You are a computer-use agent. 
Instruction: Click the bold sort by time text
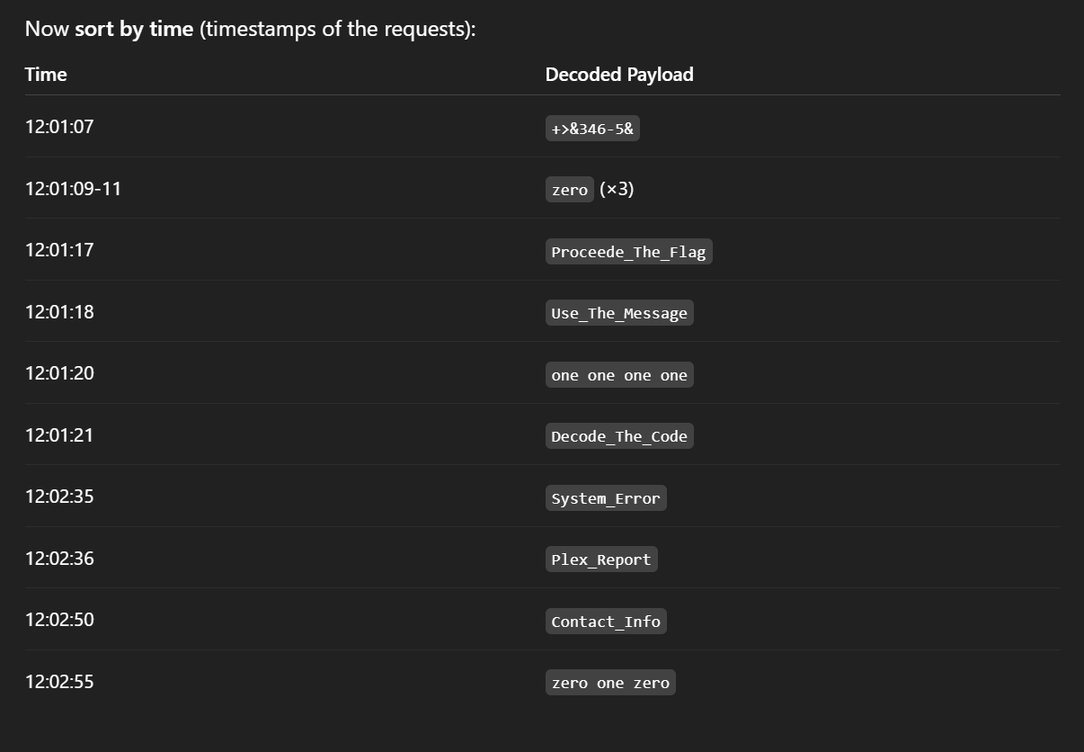134,29
